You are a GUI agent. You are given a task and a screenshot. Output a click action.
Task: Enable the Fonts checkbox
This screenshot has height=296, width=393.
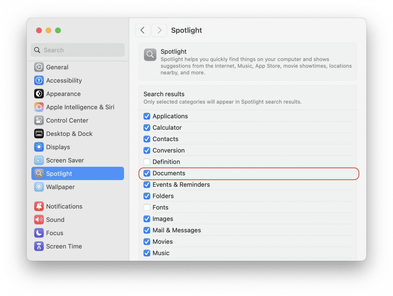pos(147,207)
